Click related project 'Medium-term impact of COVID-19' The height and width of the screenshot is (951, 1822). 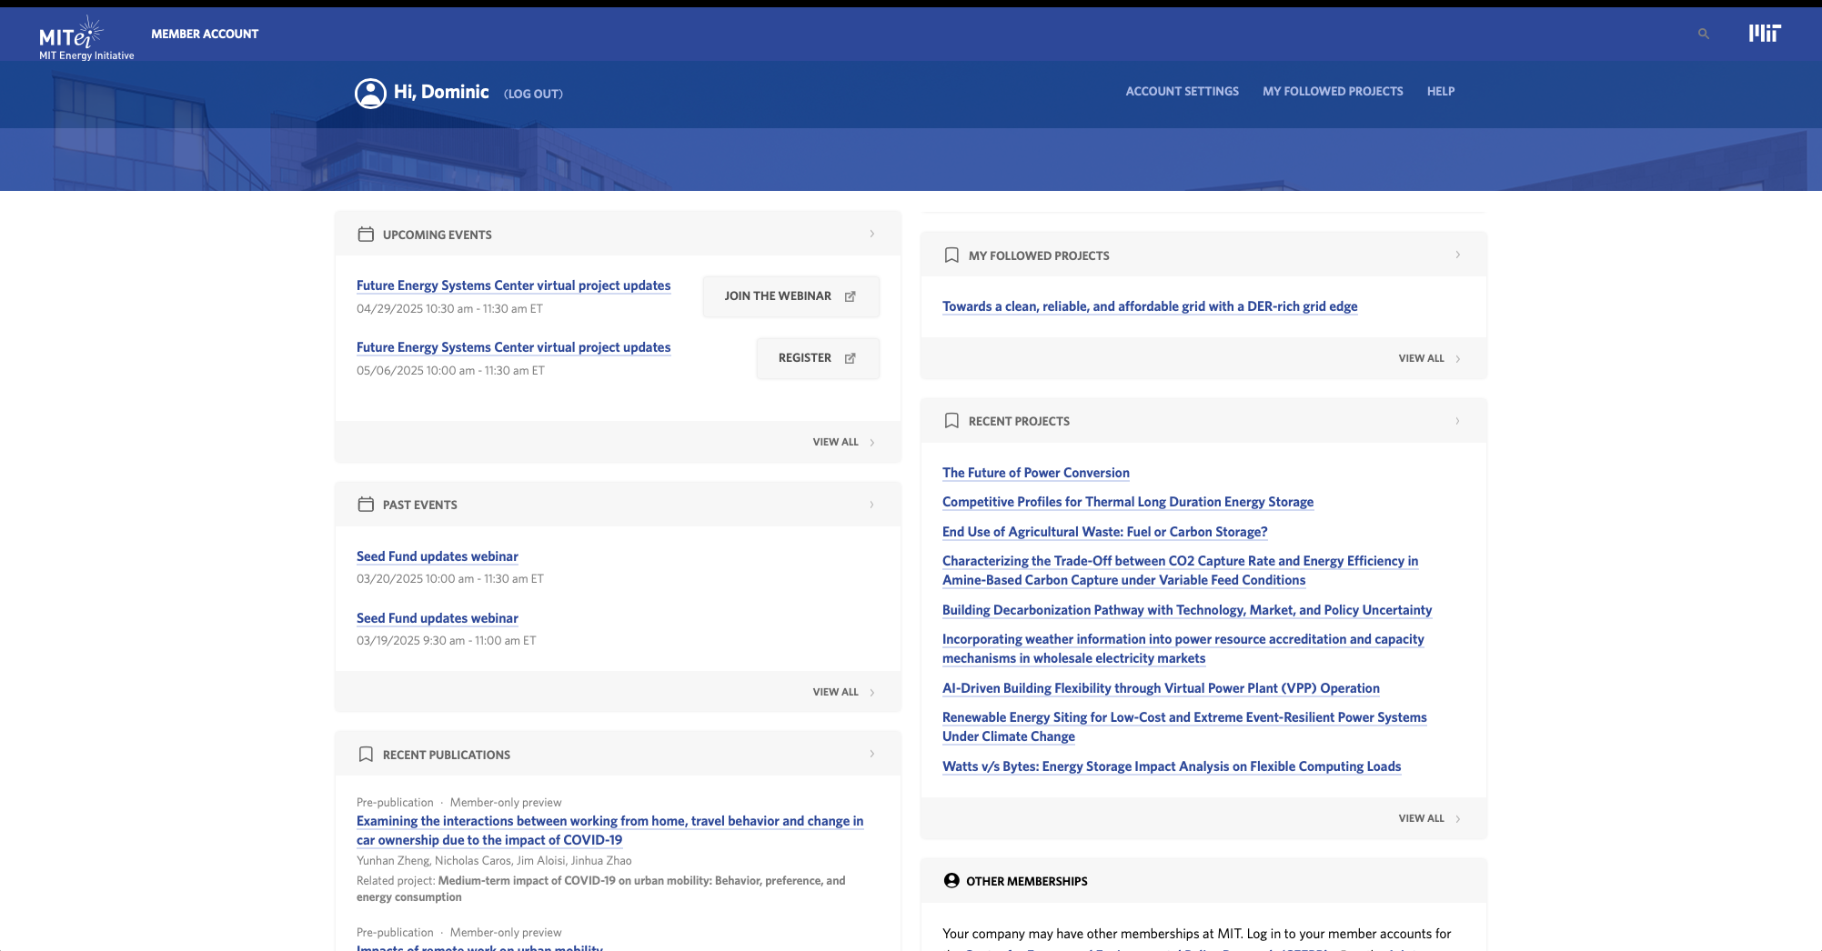[601, 888]
